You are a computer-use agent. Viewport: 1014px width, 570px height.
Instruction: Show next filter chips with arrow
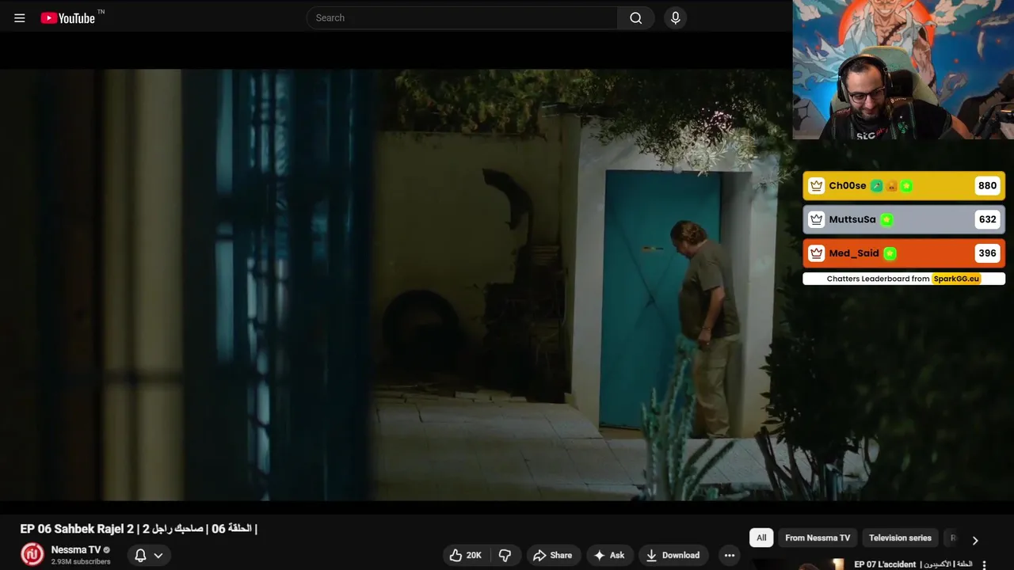[x=975, y=540]
